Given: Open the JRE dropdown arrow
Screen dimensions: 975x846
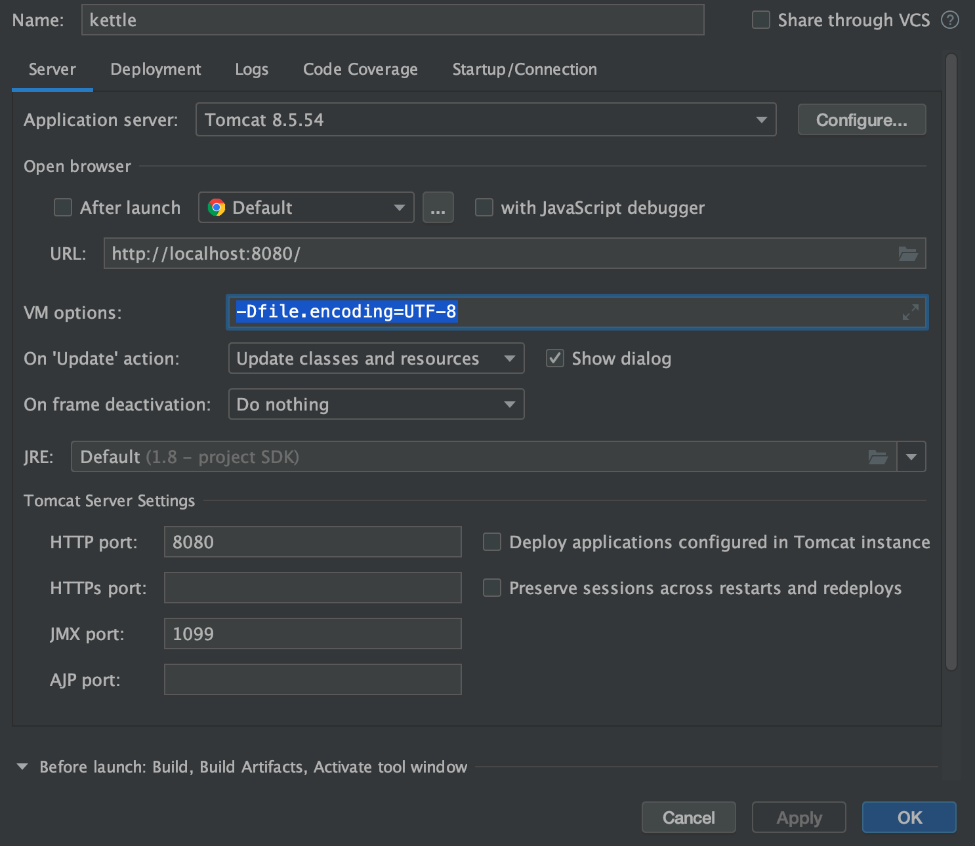Looking at the screenshot, I should click(x=911, y=457).
